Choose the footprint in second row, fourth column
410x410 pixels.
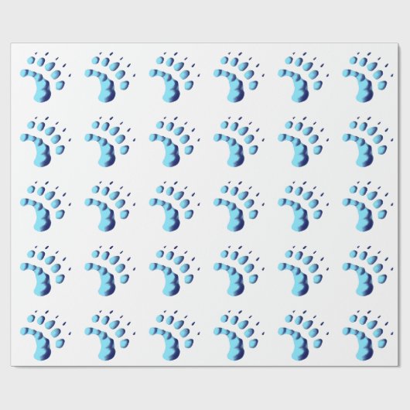pyautogui.click(x=239, y=142)
